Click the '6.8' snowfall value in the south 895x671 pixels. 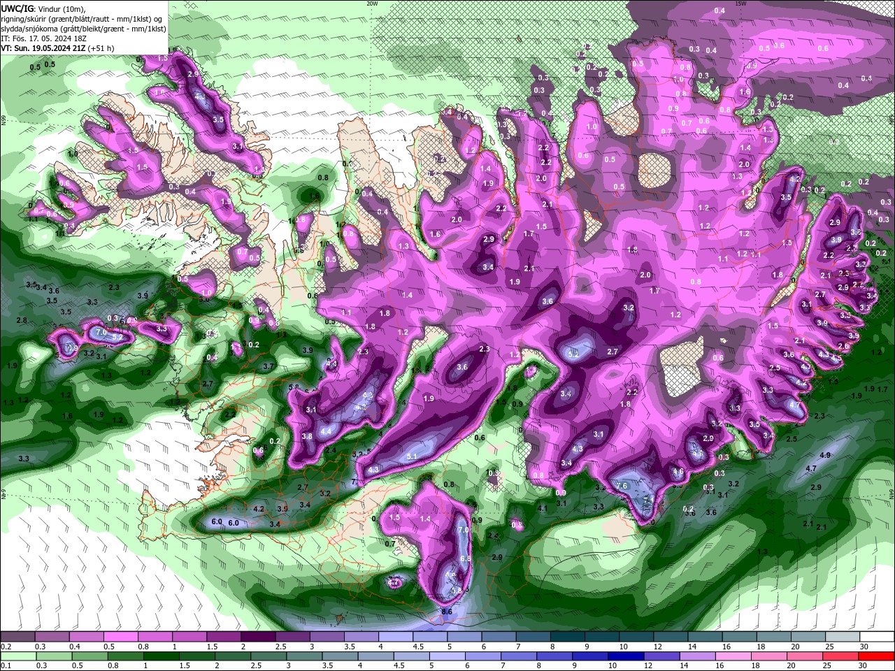click(x=466, y=559)
